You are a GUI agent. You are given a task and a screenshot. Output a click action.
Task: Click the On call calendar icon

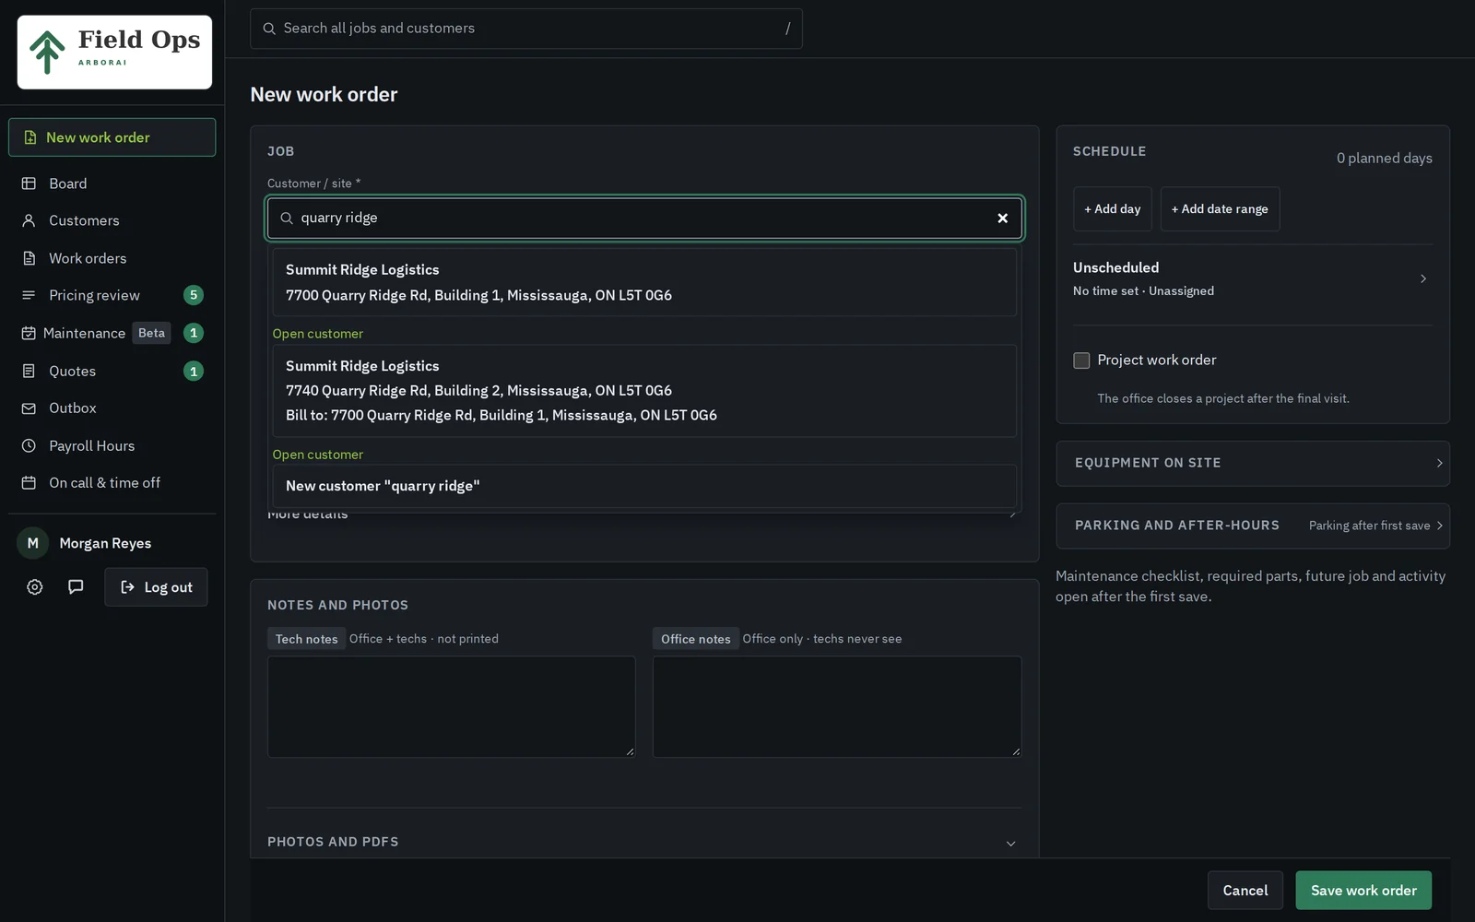pyautogui.click(x=29, y=482)
